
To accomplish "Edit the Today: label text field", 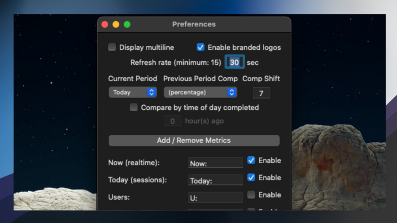I will pos(215,180).
